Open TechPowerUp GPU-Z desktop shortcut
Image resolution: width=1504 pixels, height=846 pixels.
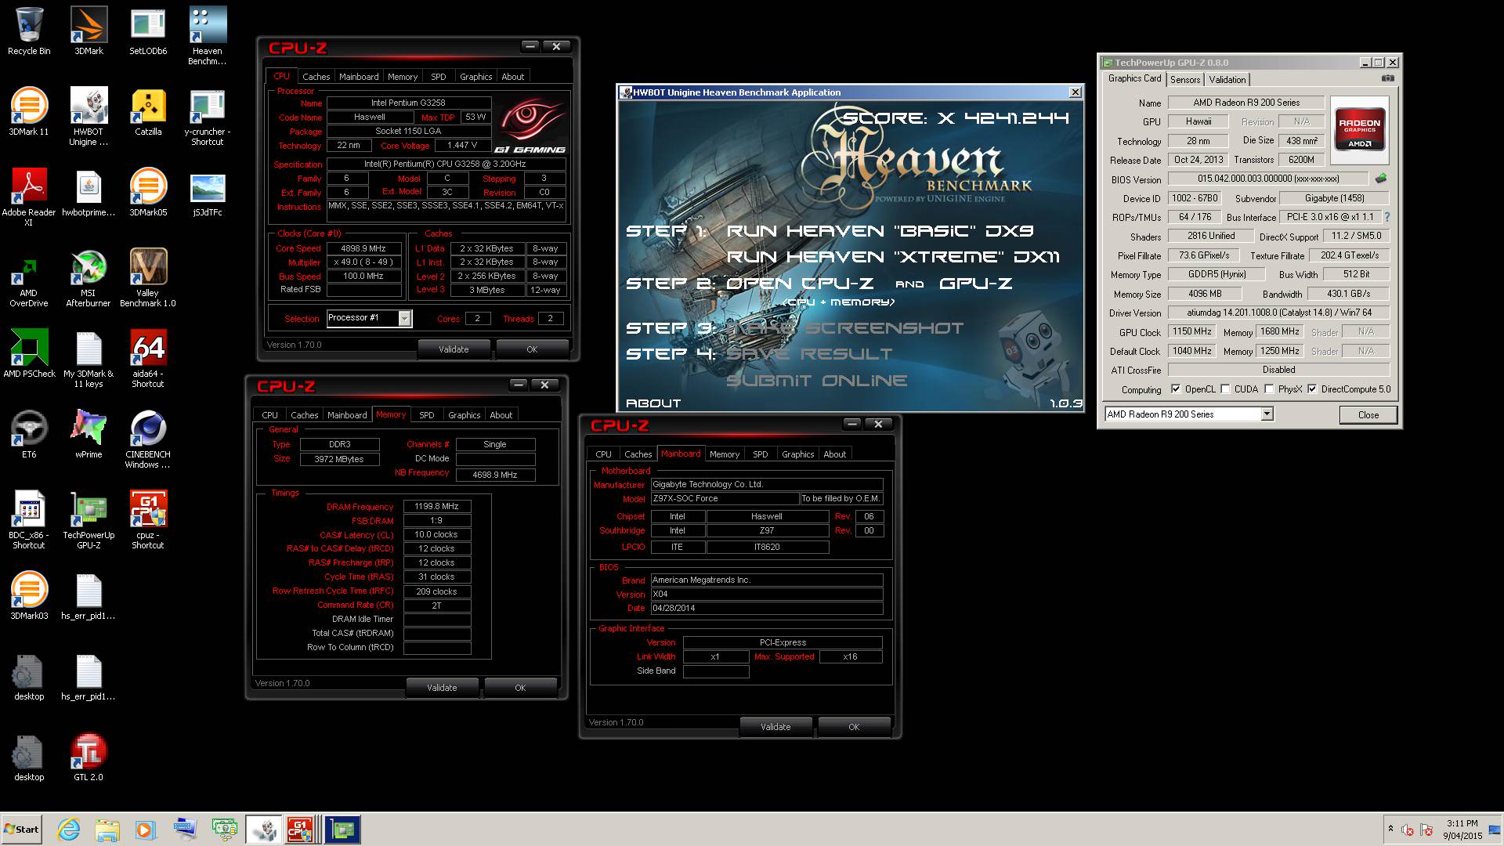click(x=89, y=520)
